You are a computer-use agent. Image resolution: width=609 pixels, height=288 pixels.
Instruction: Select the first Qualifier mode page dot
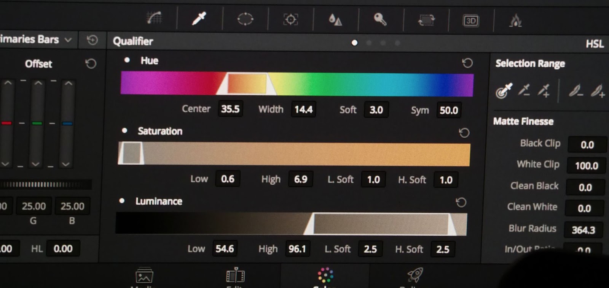coord(354,43)
